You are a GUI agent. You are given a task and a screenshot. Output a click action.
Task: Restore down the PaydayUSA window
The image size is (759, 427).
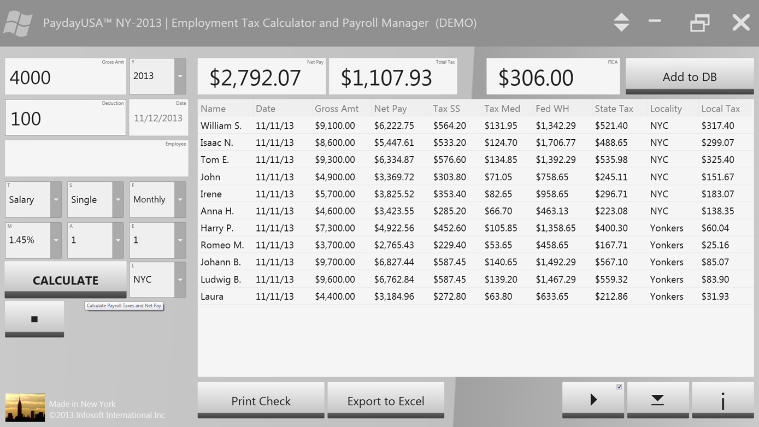[x=699, y=23]
